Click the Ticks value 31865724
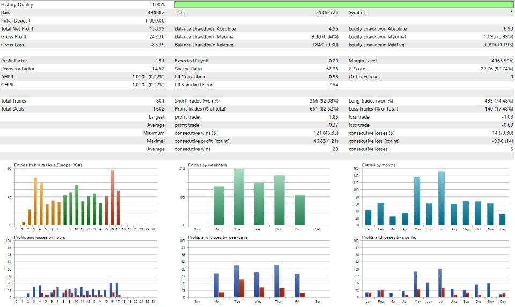Image resolution: width=515 pixels, height=307 pixels. 327,13
